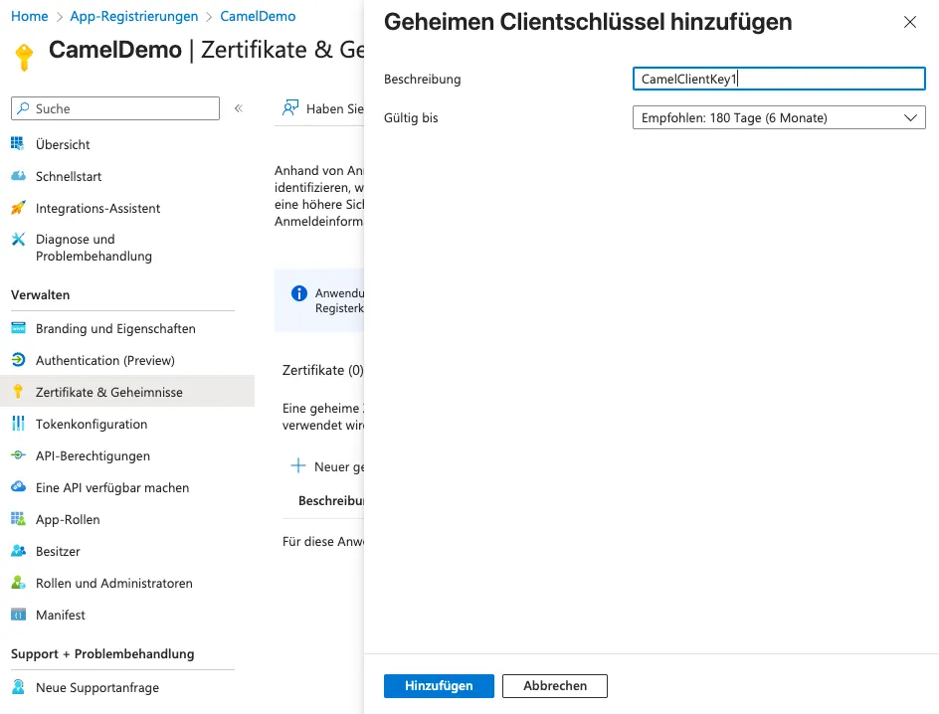Click the API-Berechtigungen icon

[x=18, y=455]
